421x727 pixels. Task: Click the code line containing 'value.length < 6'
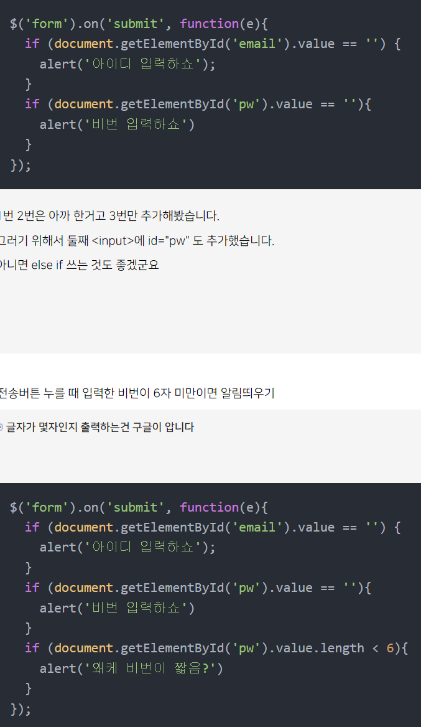pyautogui.click(x=216, y=648)
